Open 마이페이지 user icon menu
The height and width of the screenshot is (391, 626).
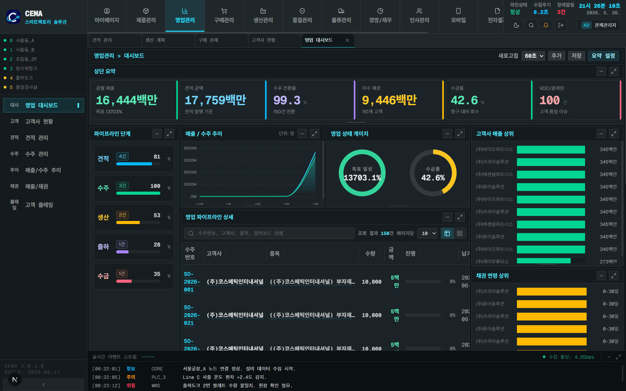pyautogui.click(x=107, y=16)
